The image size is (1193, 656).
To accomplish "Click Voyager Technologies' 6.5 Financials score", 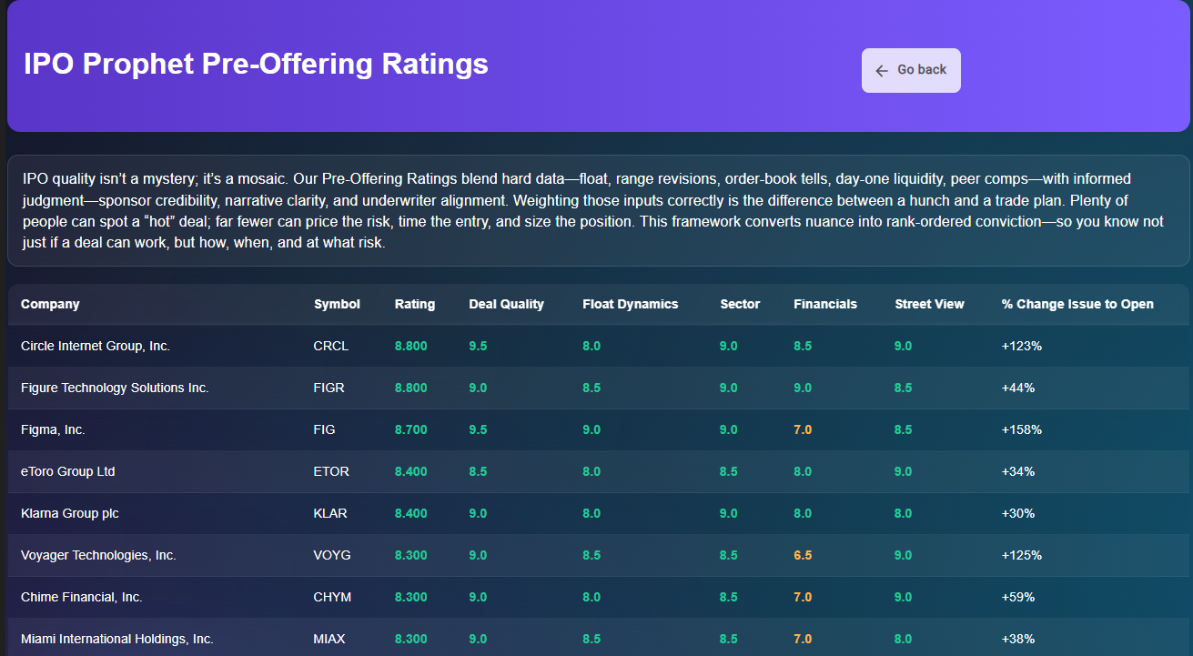I will 803,555.
